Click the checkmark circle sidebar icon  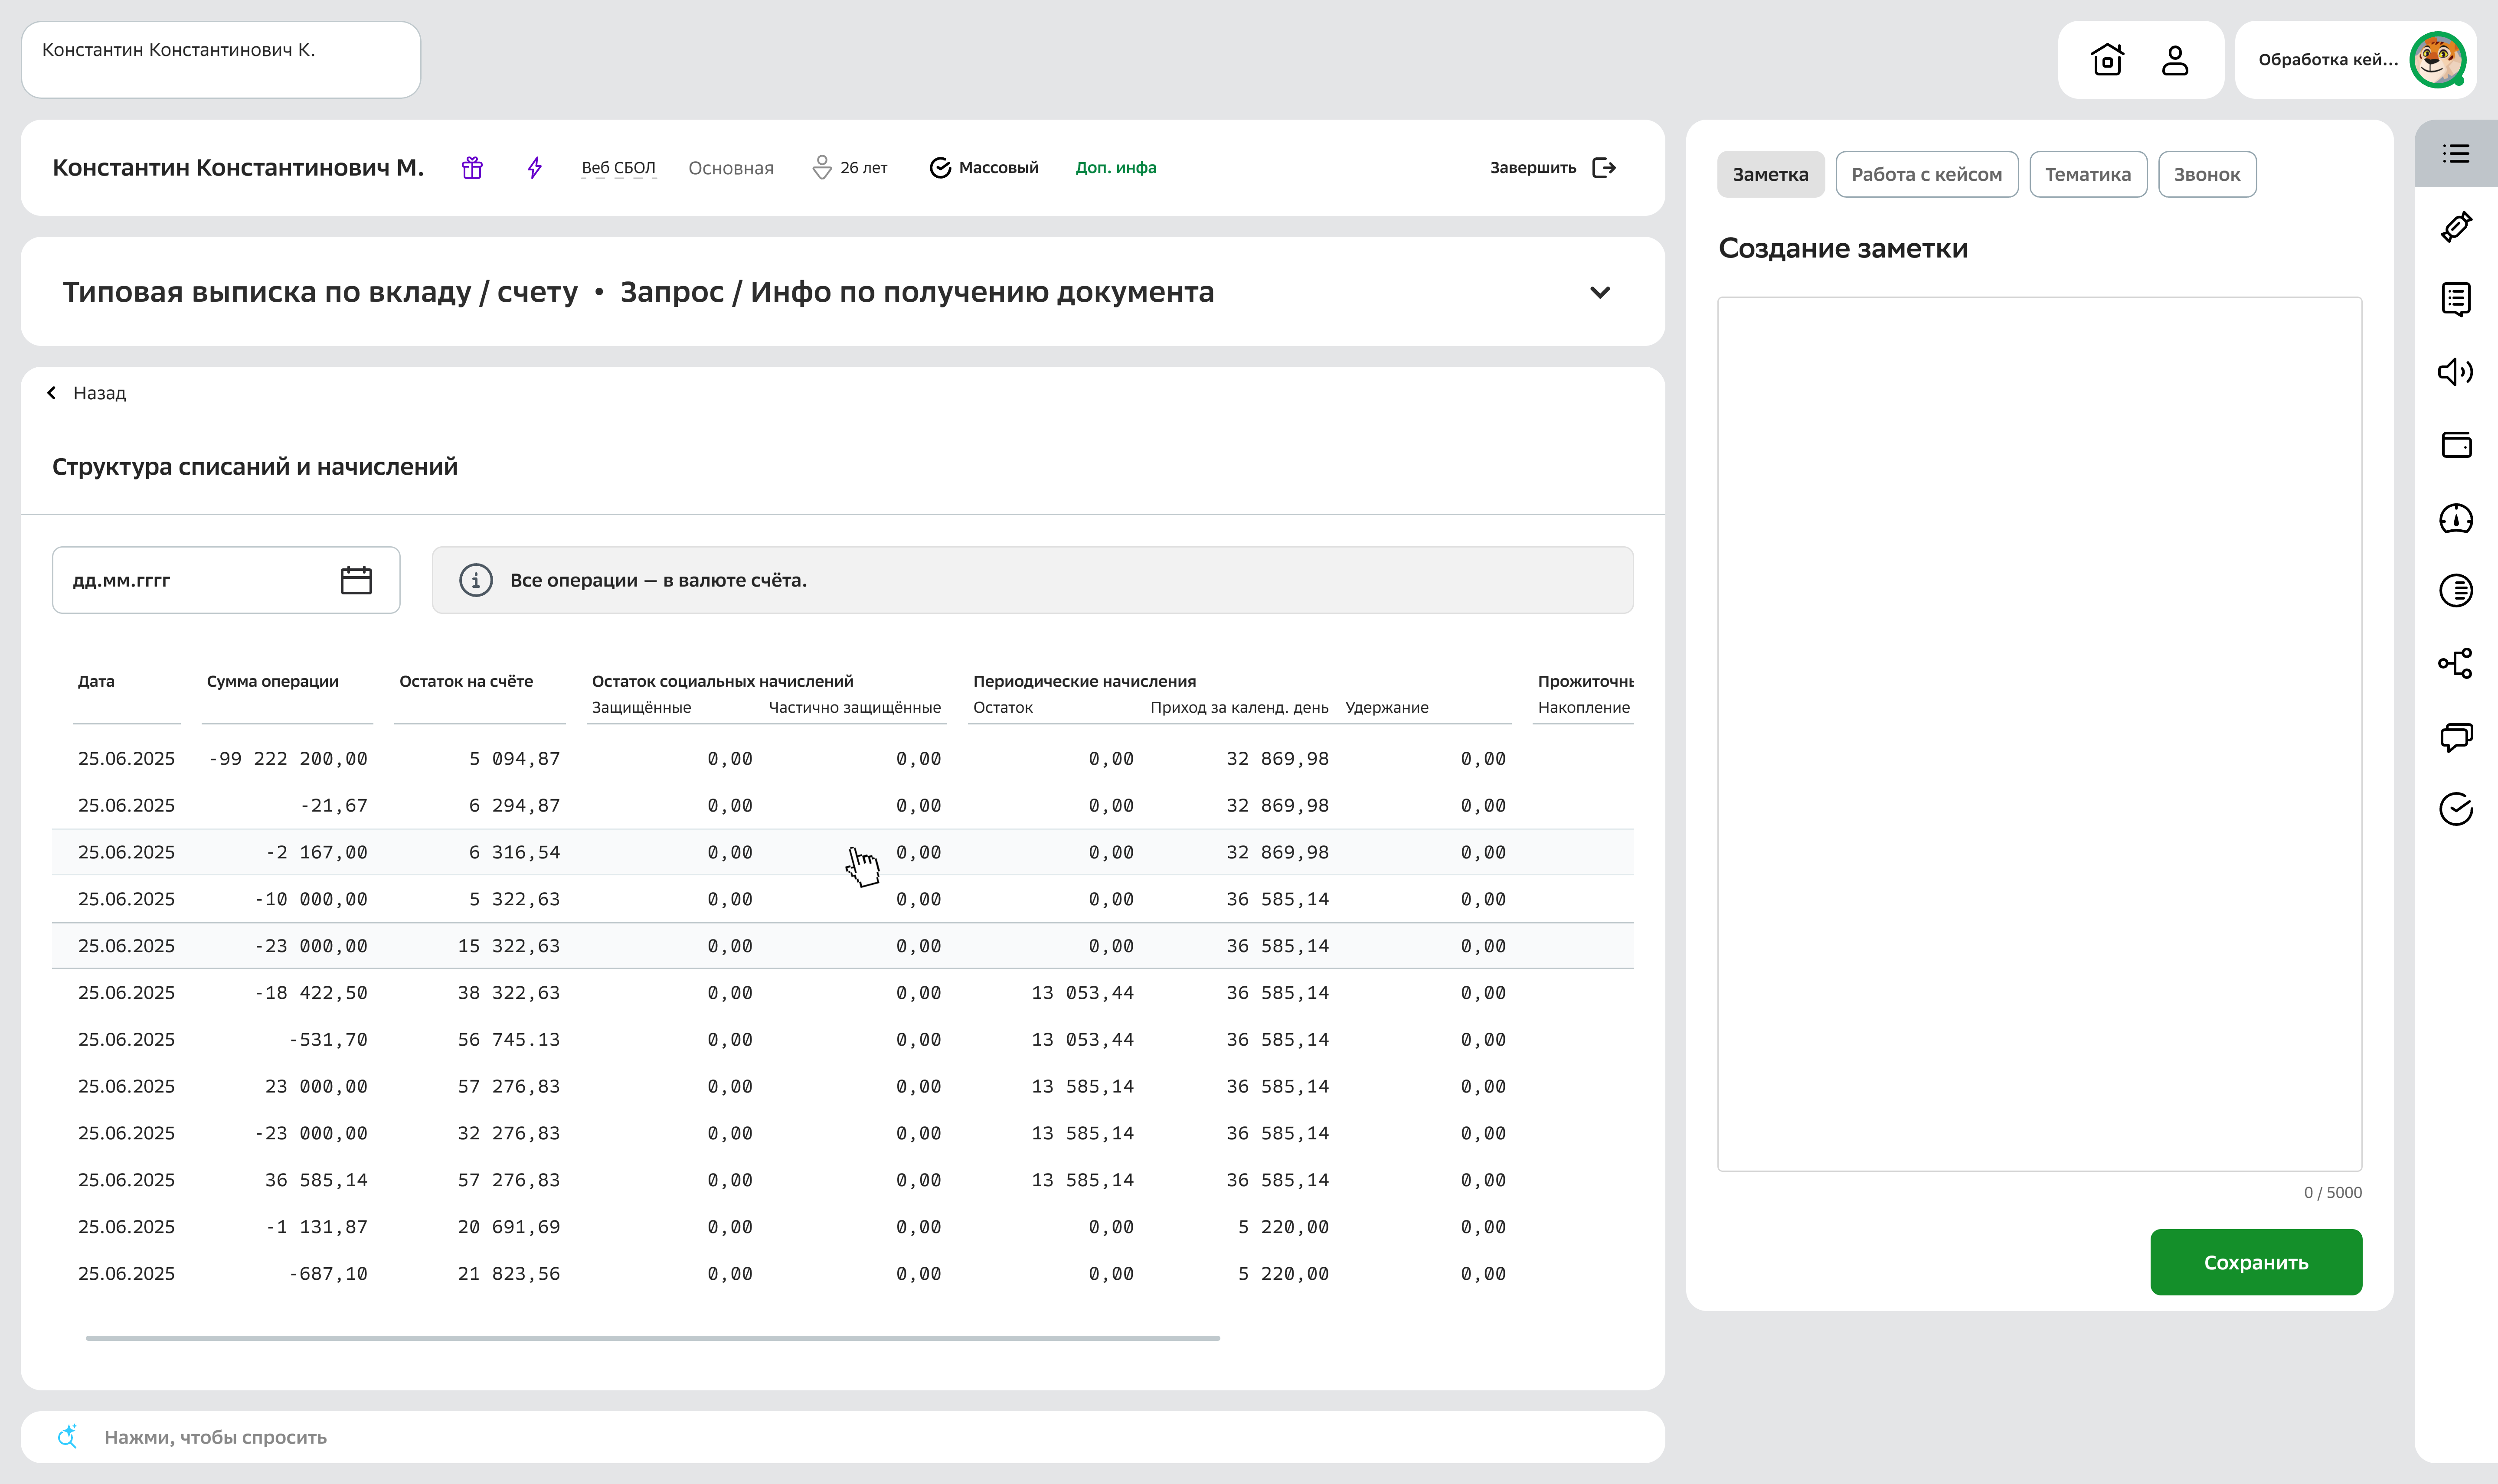(x=2456, y=809)
